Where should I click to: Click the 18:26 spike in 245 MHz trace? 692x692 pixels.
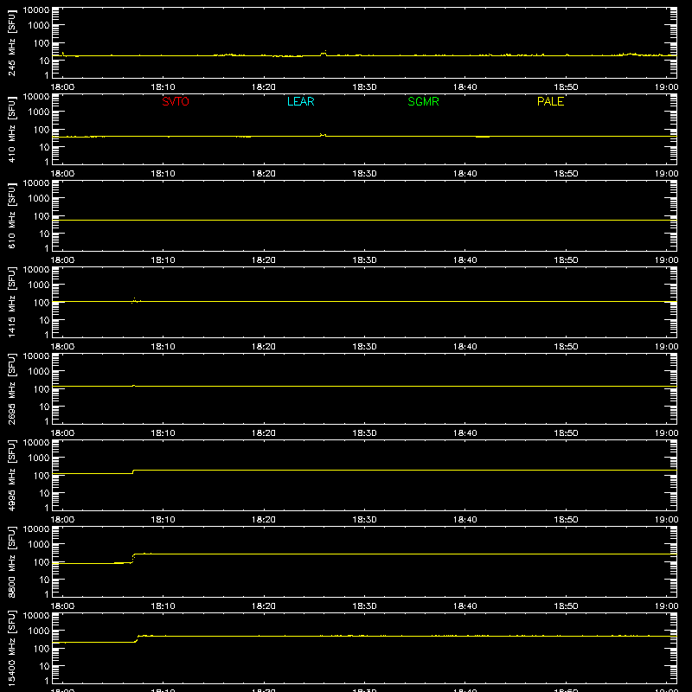pos(324,54)
